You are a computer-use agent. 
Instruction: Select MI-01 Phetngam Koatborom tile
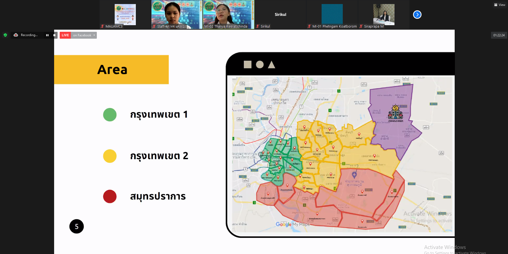coord(332,15)
